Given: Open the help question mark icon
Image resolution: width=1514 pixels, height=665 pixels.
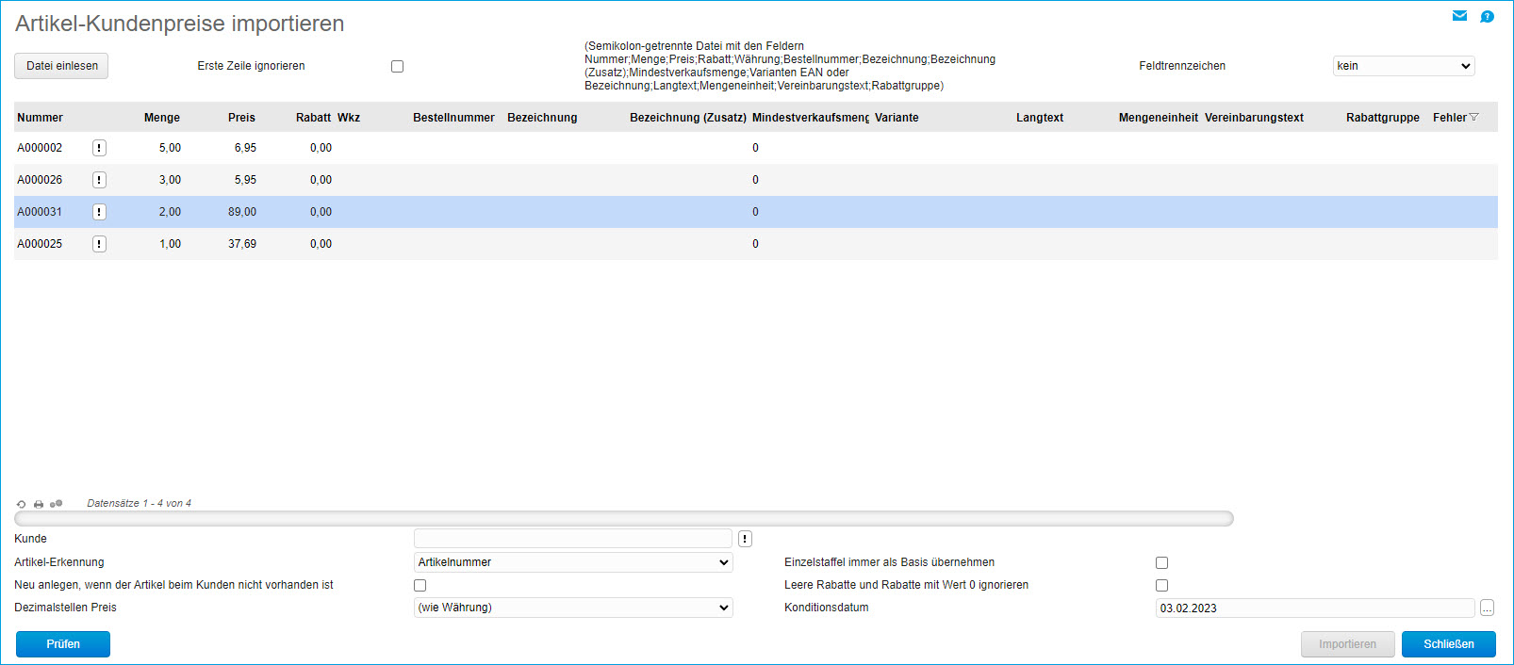Looking at the screenshot, I should 1487,16.
